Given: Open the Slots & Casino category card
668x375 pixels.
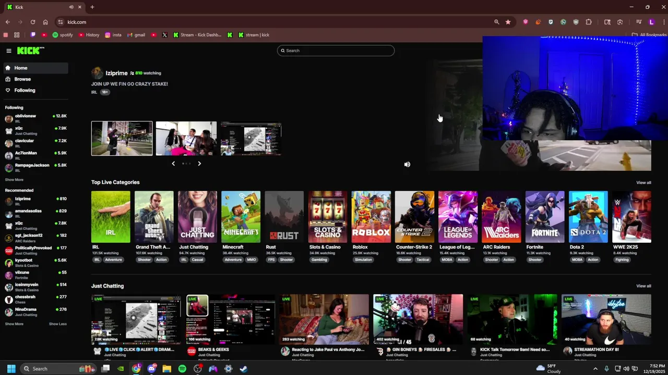Looking at the screenshot, I should 327,217.
